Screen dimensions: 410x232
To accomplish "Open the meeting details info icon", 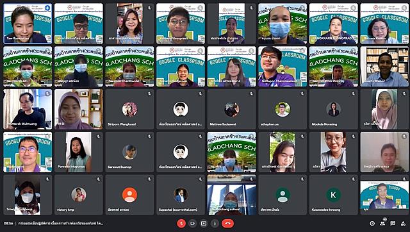I will 372,224.
